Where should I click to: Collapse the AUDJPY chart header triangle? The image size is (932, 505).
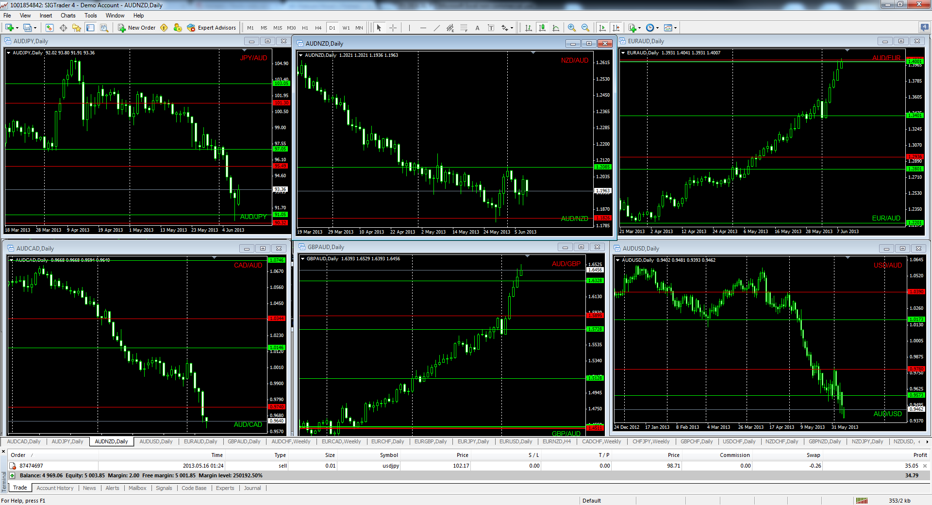(x=8, y=52)
